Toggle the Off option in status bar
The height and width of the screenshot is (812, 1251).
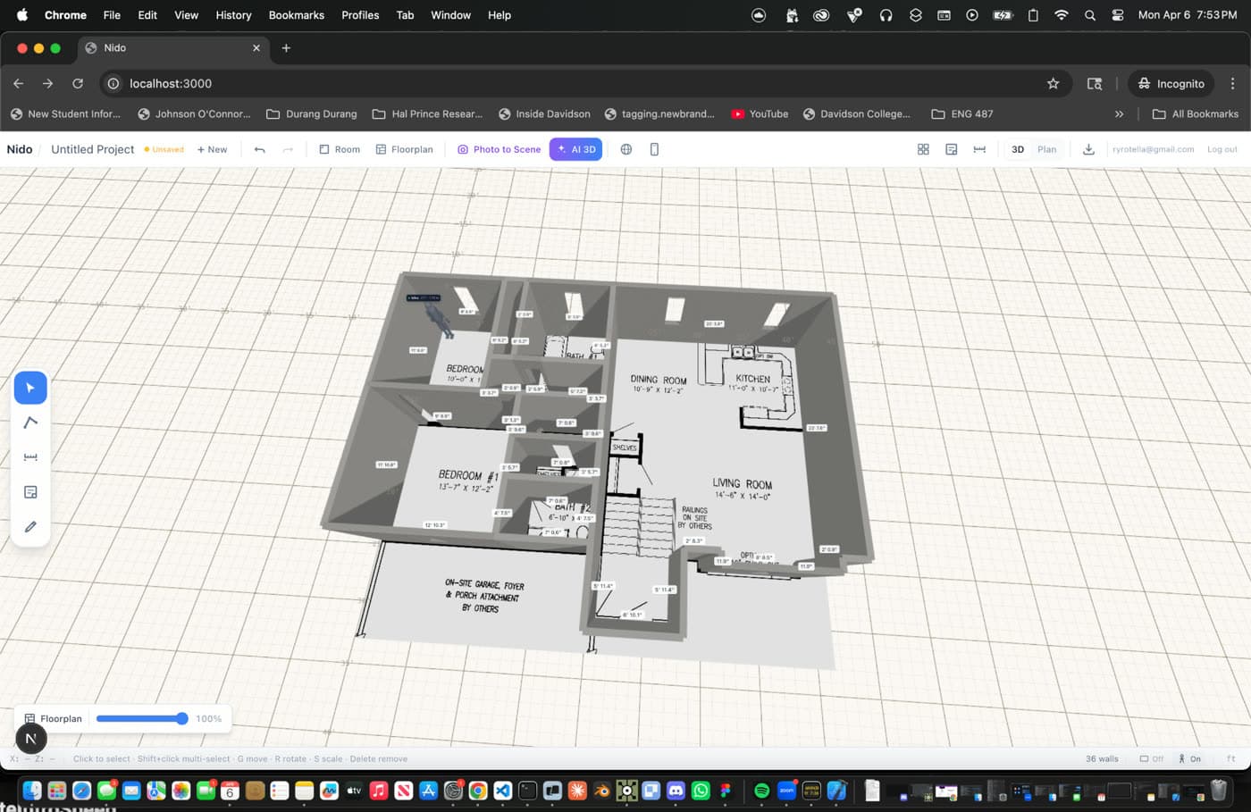(1152, 758)
